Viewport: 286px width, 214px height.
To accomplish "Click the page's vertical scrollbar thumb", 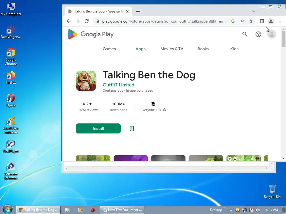I will pos(283,39).
